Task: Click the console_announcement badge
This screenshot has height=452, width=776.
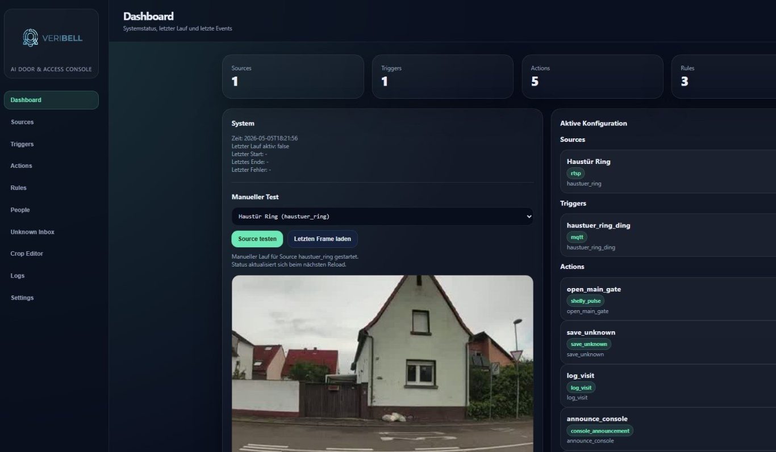Action: coord(600,430)
